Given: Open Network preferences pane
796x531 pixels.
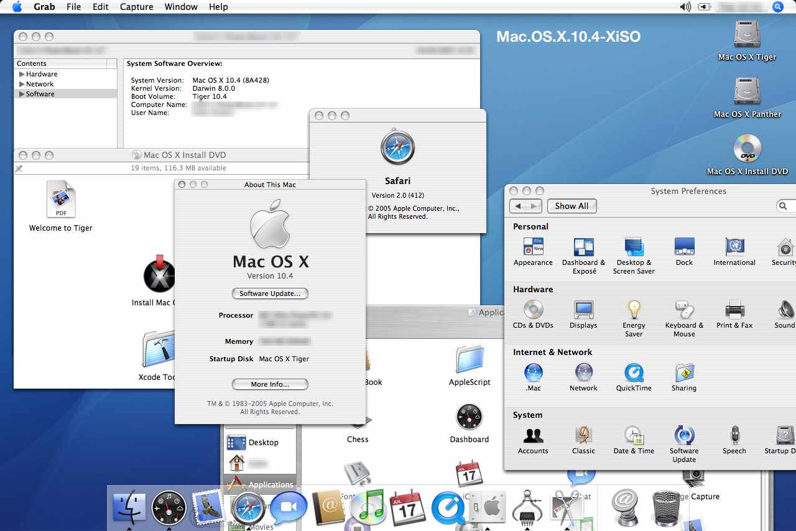Looking at the screenshot, I should coord(583,377).
